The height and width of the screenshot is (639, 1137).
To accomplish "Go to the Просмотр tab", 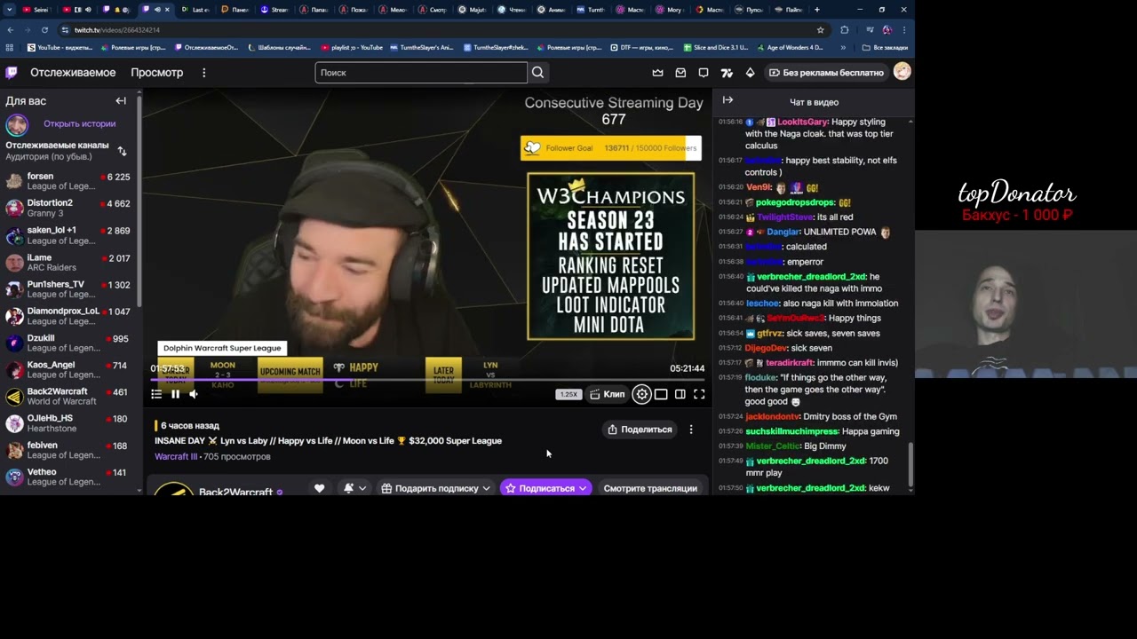I will point(156,73).
